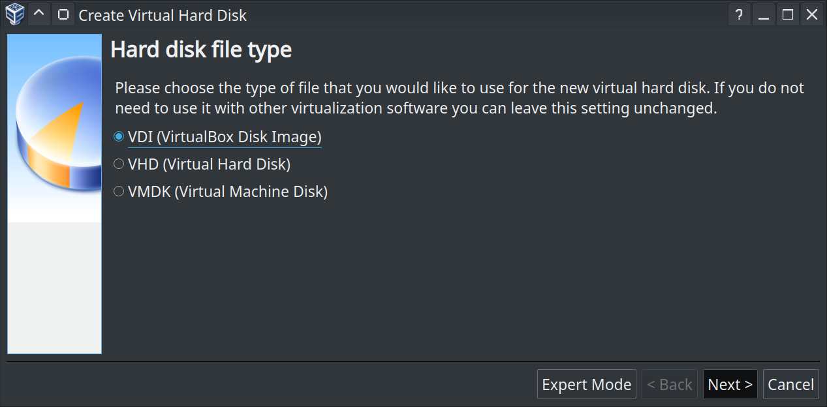This screenshot has height=407, width=827.
Task: Minimize the Create Virtual Hard Disk window
Action: pos(763,14)
